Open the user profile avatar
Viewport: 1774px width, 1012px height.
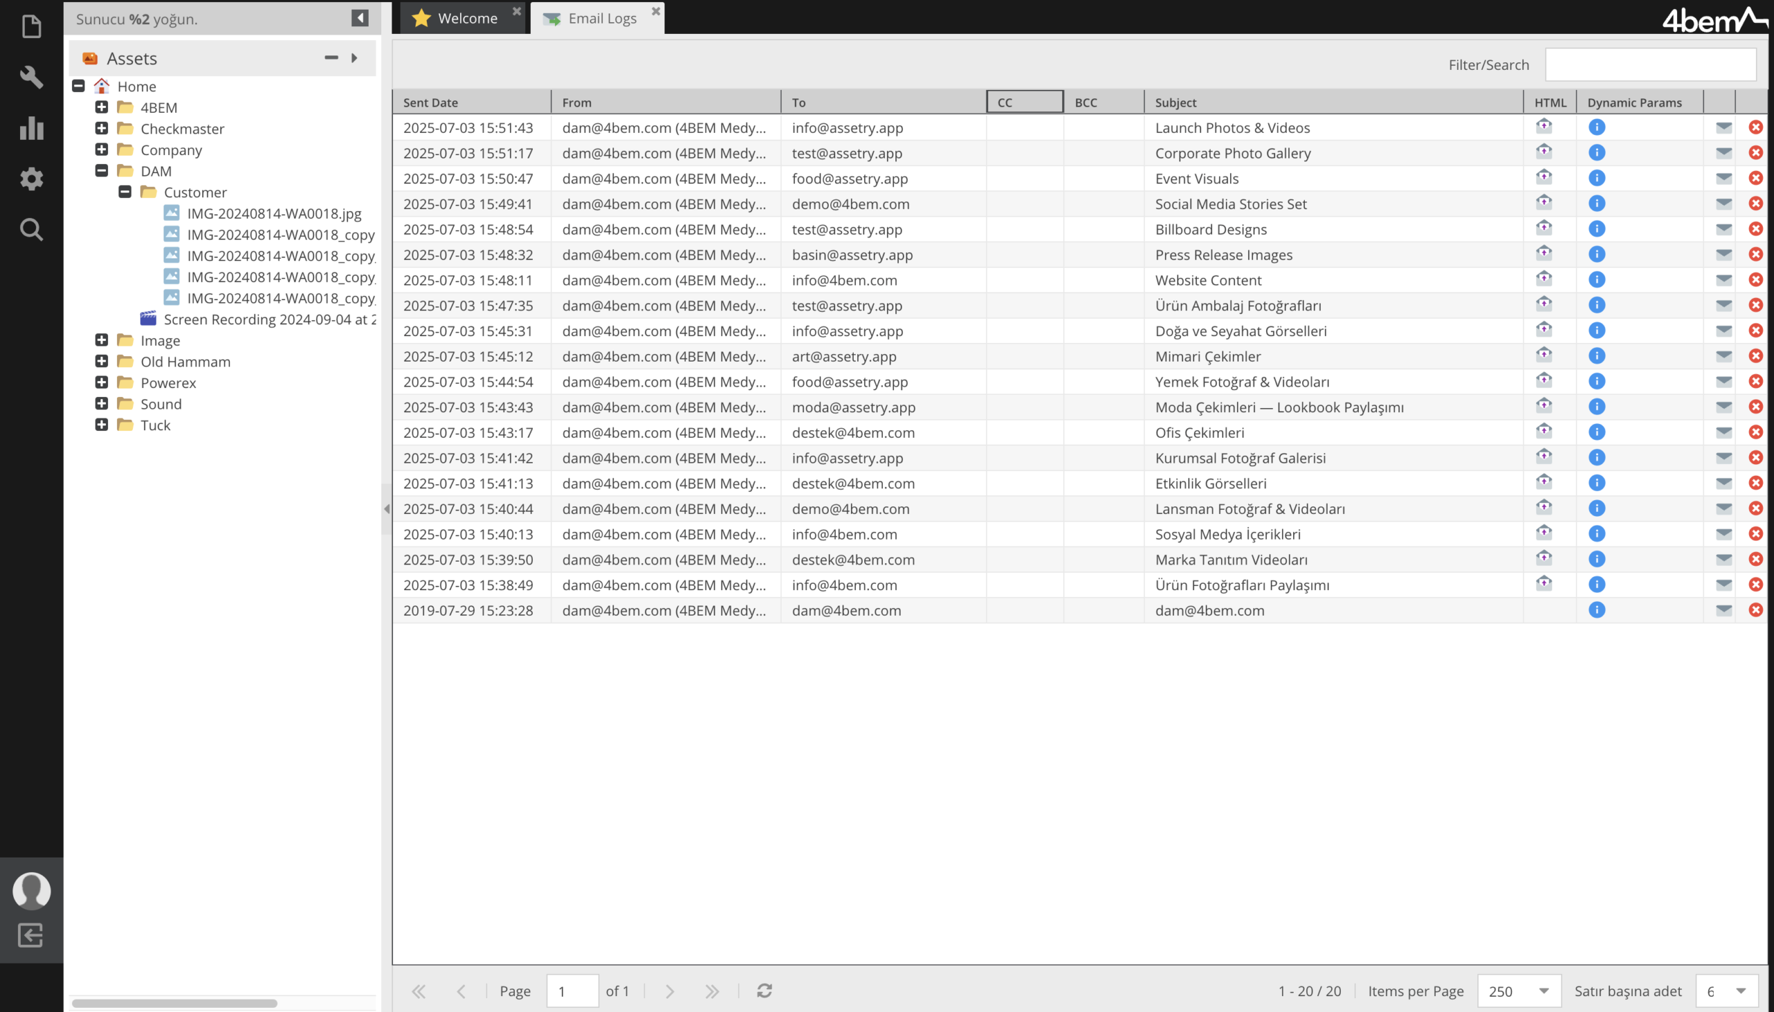coord(31,889)
